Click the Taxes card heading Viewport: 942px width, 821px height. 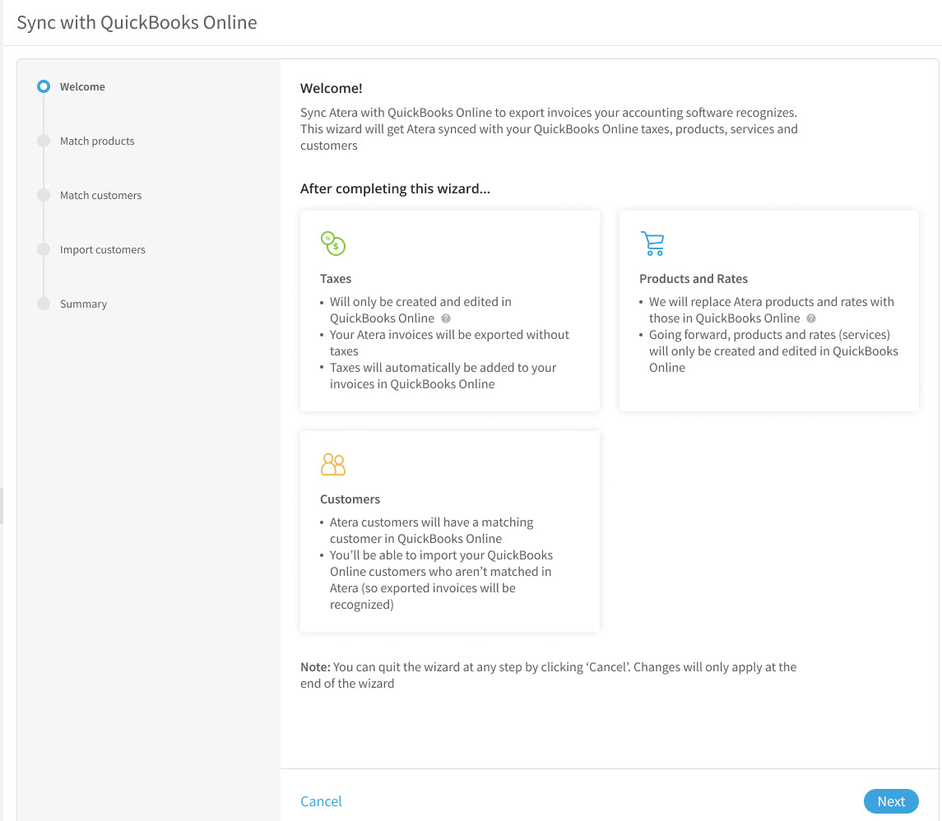(x=335, y=279)
